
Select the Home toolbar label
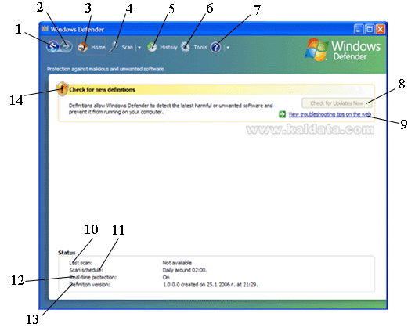[x=98, y=47]
